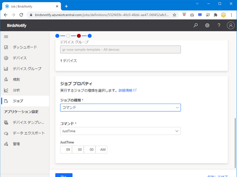Click the red third wizard step circle

(79, 36)
